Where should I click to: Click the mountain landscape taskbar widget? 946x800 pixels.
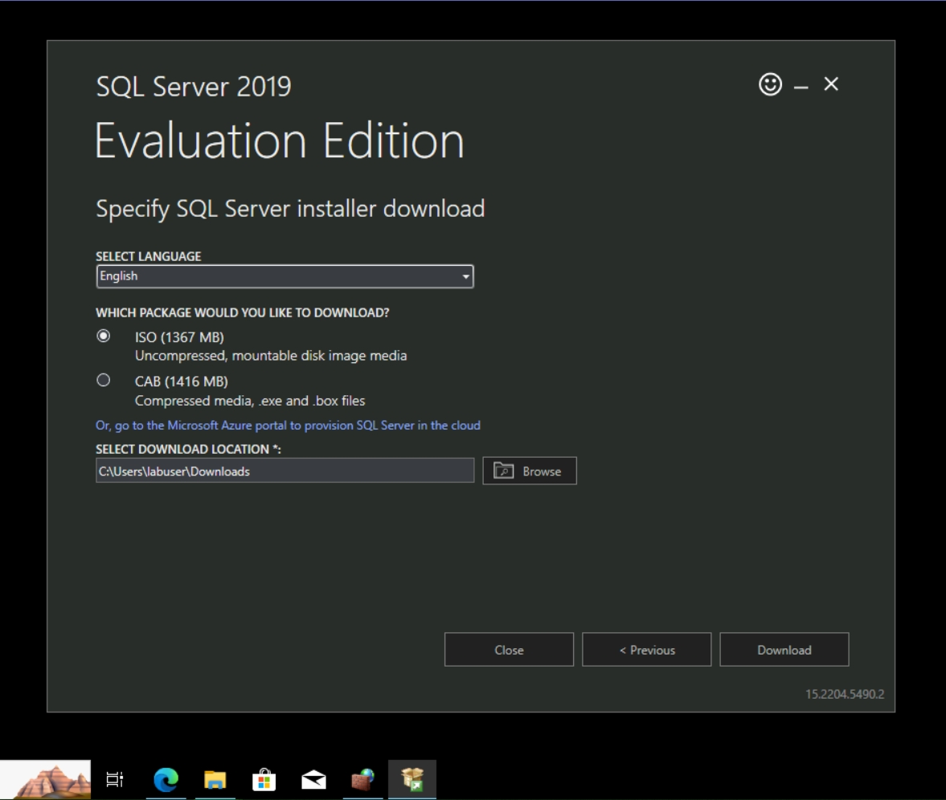point(46,779)
